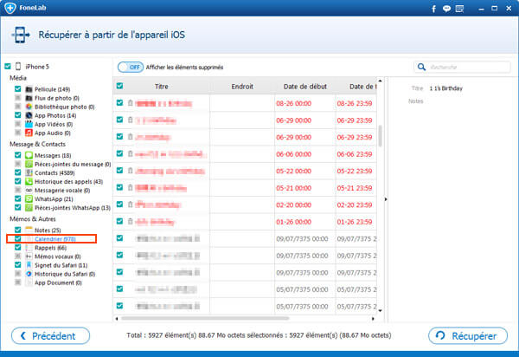This screenshot has width=519, height=357.
Task: Click the chat feedback bubble icon
Action: click(x=445, y=10)
